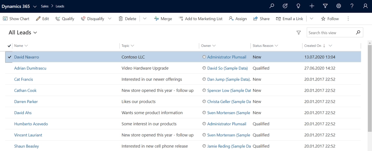Image resolution: width=372 pixels, height=151 pixels.
Task: Select the Video Hardware Upgrade topic cell
Action: [x=145, y=68]
